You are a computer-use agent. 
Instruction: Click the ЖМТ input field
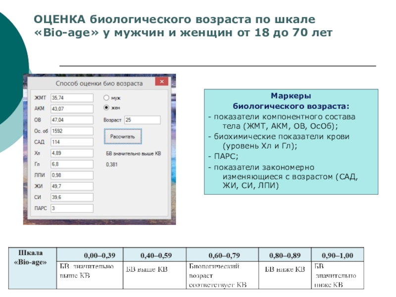click(72, 98)
